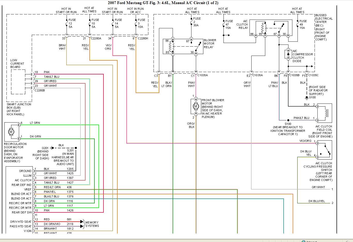This screenshot has width=353, height=242.
Task: Click the A/C compressor clutch diode symbol
Action: pos(288,54)
